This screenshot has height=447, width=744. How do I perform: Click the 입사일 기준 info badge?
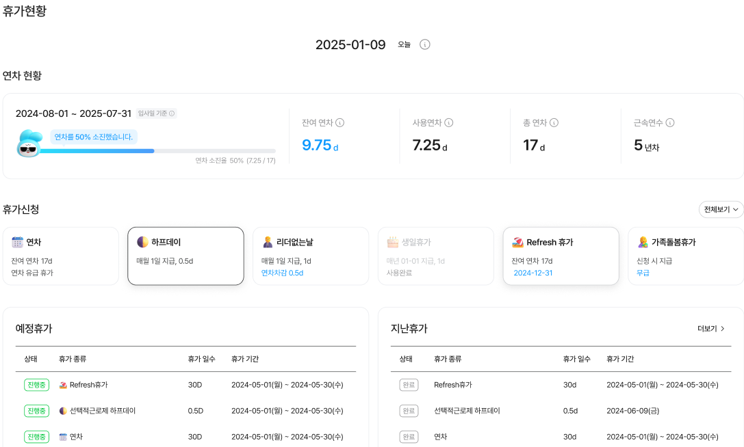[x=156, y=113]
